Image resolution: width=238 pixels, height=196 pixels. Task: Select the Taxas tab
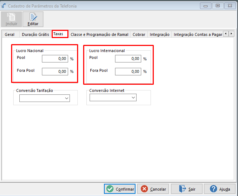pyautogui.click(x=60, y=34)
